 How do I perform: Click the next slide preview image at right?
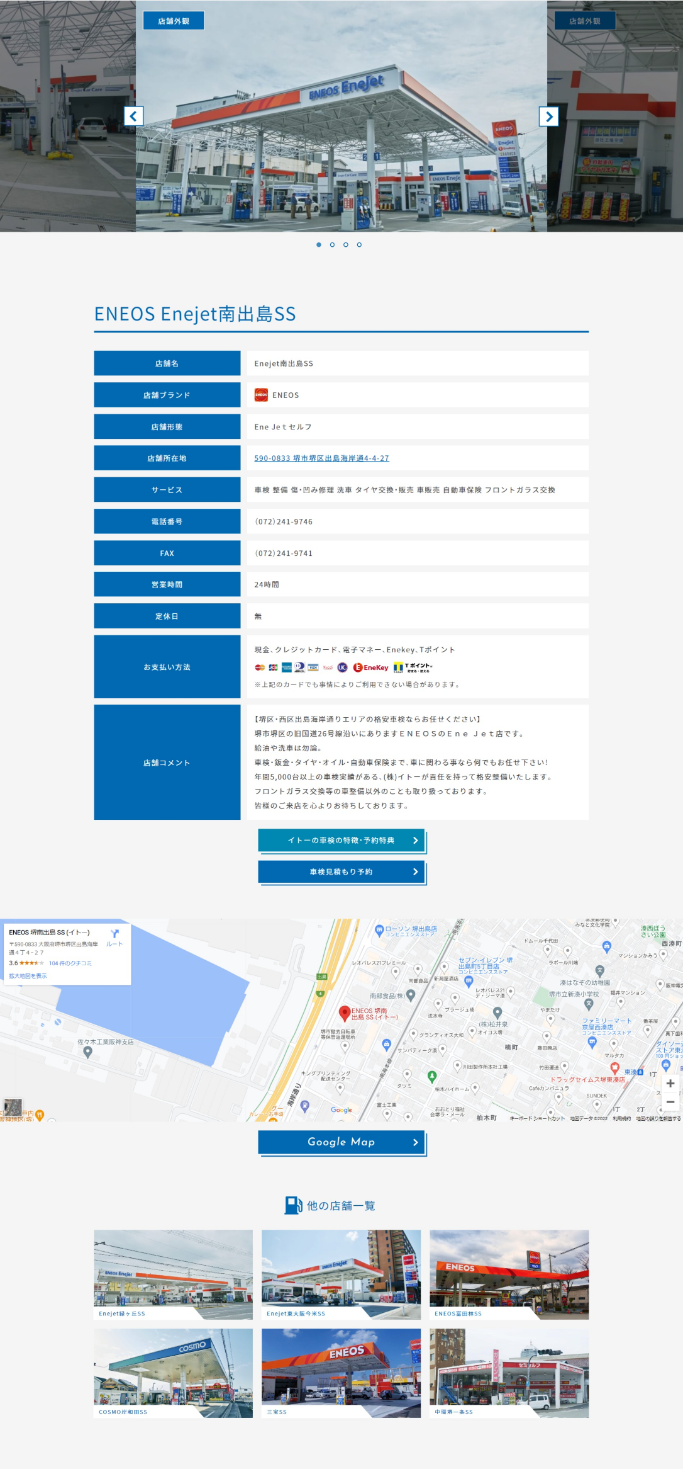pyautogui.click(x=615, y=116)
